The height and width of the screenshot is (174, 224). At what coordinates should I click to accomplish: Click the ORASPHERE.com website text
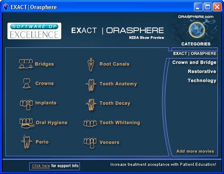click(196, 17)
